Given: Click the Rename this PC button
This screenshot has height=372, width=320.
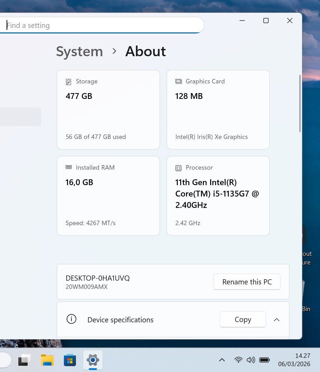Looking at the screenshot, I should pyautogui.click(x=247, y=282).
